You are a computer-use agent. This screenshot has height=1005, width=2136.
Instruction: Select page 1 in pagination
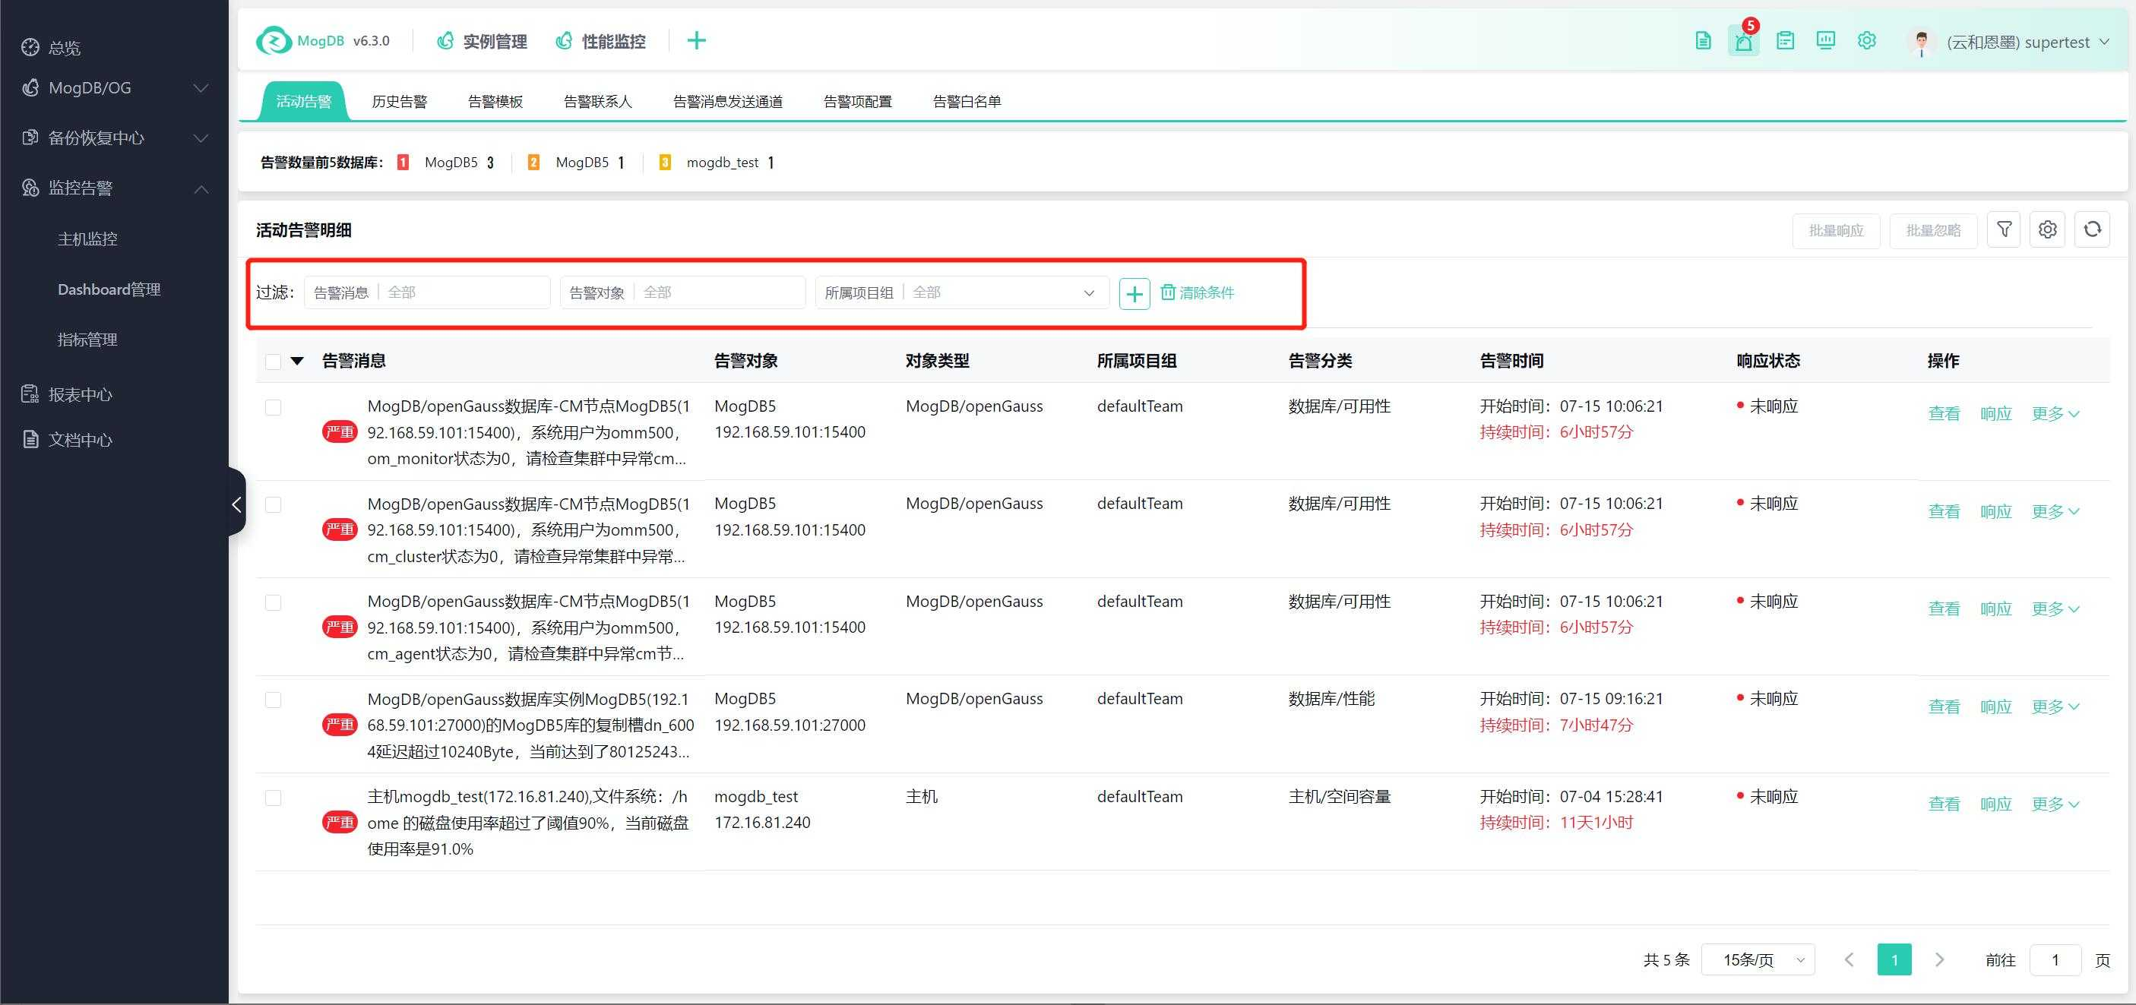pyautogui.click(x=1894, y=959)
